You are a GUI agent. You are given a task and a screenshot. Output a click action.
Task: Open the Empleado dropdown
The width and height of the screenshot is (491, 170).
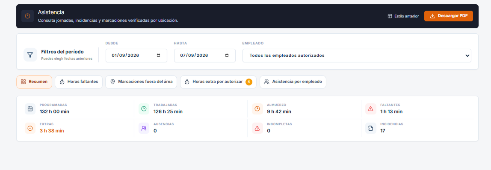point(357,55)
